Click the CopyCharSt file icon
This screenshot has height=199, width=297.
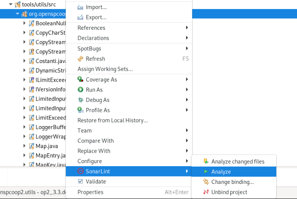[x=31, y=33]
